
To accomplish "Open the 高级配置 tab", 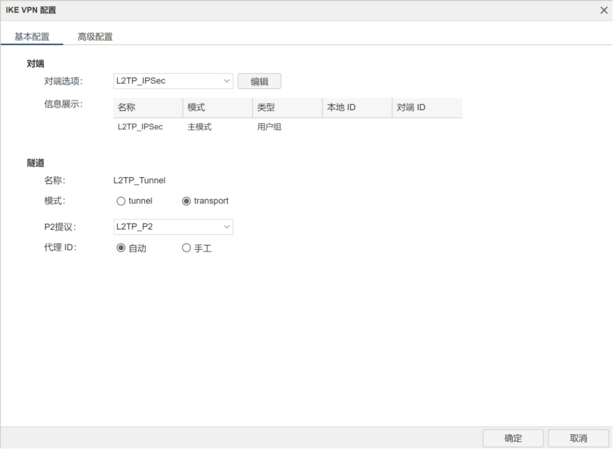I will click(x=95, y=37).
